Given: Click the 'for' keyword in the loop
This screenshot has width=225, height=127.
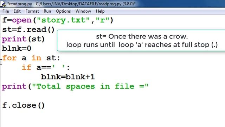Looking at the screenshot, I should click(x=9, y=58).
